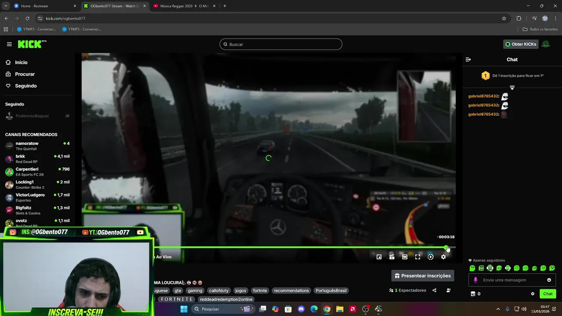This screenshot has height=316, width=562.
Task: Open chat settings gear next to Chat button
Action: click(x=533, y=294)
